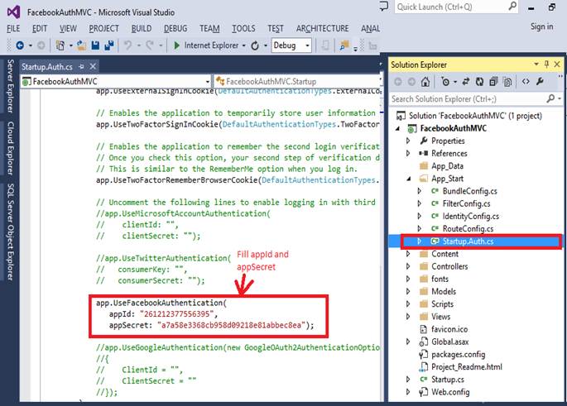The height and width of the screenshot is (406, 567).
Task: Click the New Project toolbar icon
Action: click(60, 45)
